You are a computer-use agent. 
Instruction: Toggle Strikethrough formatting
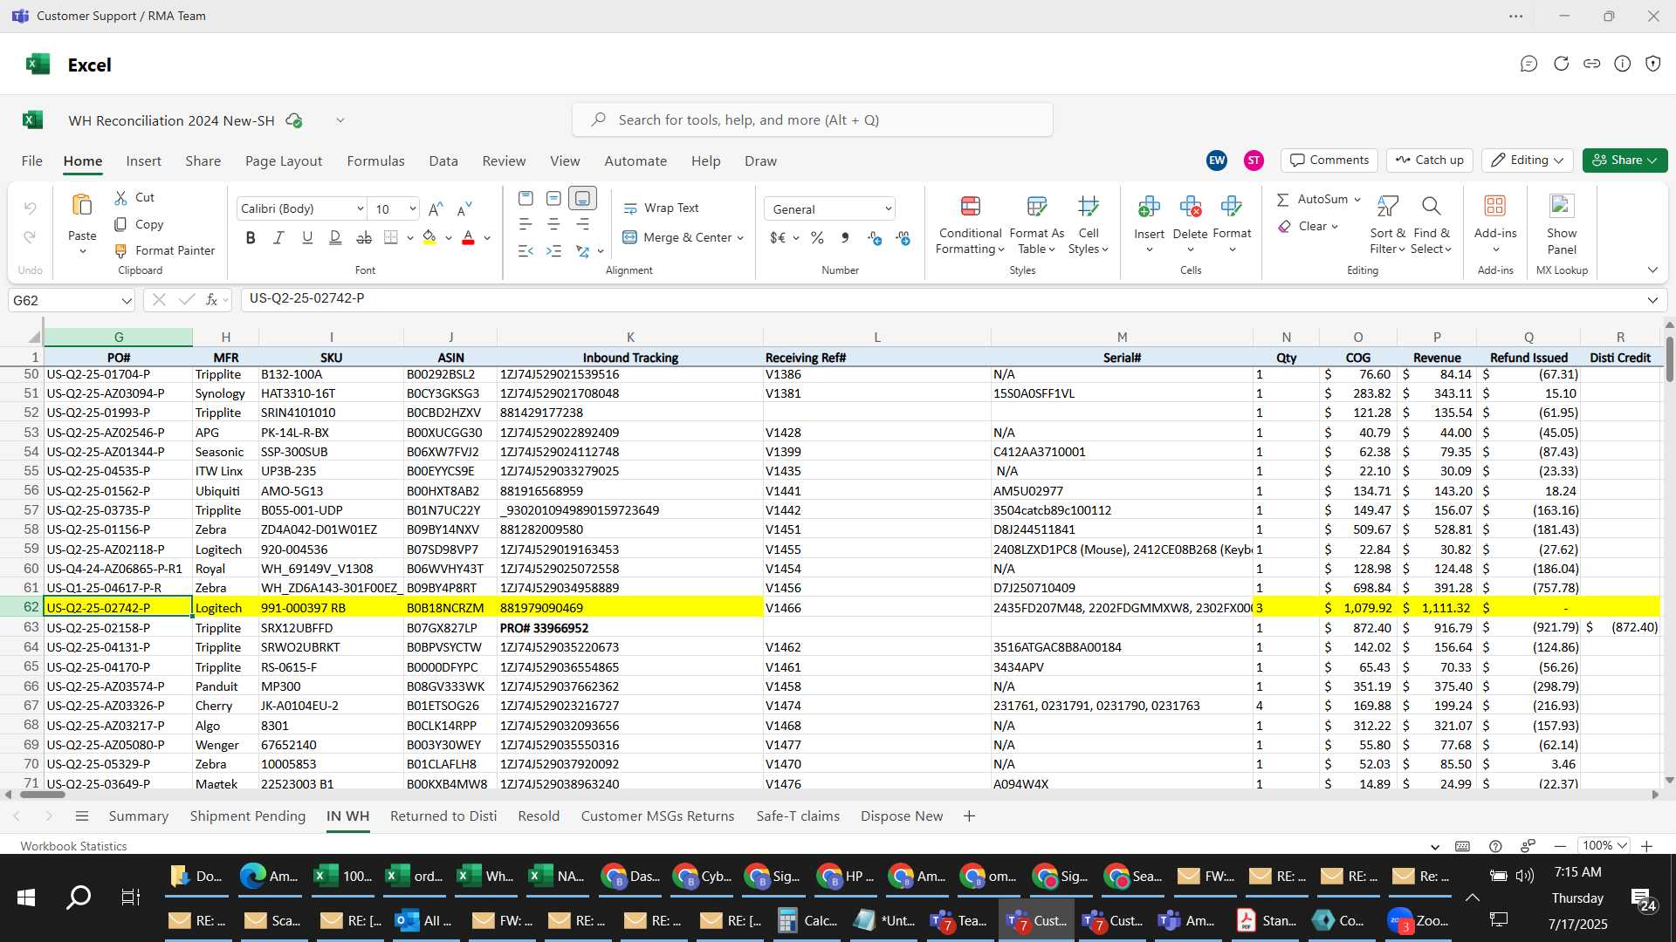364,238
